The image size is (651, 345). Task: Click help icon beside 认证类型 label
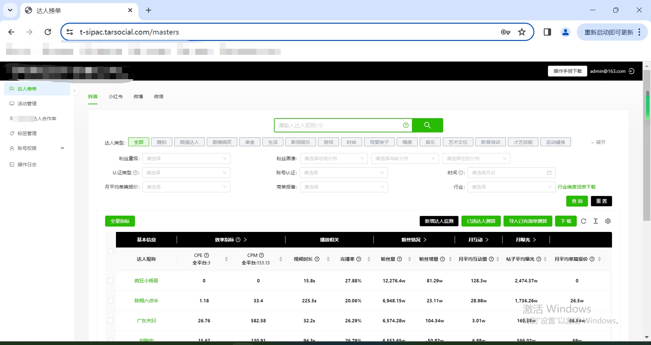pos(135,173)
